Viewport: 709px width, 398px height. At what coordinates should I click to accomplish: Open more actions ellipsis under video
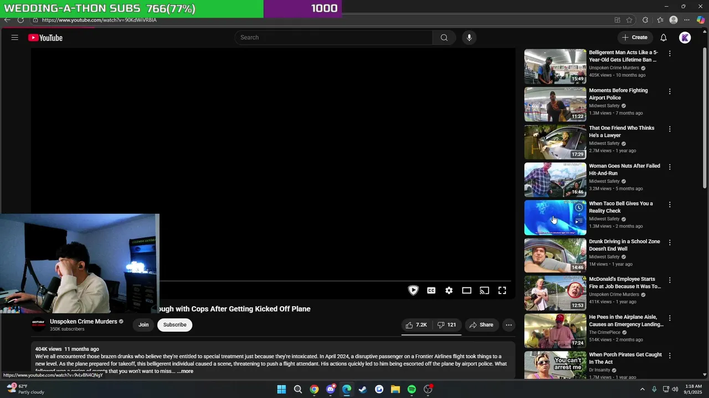[508, 325]
